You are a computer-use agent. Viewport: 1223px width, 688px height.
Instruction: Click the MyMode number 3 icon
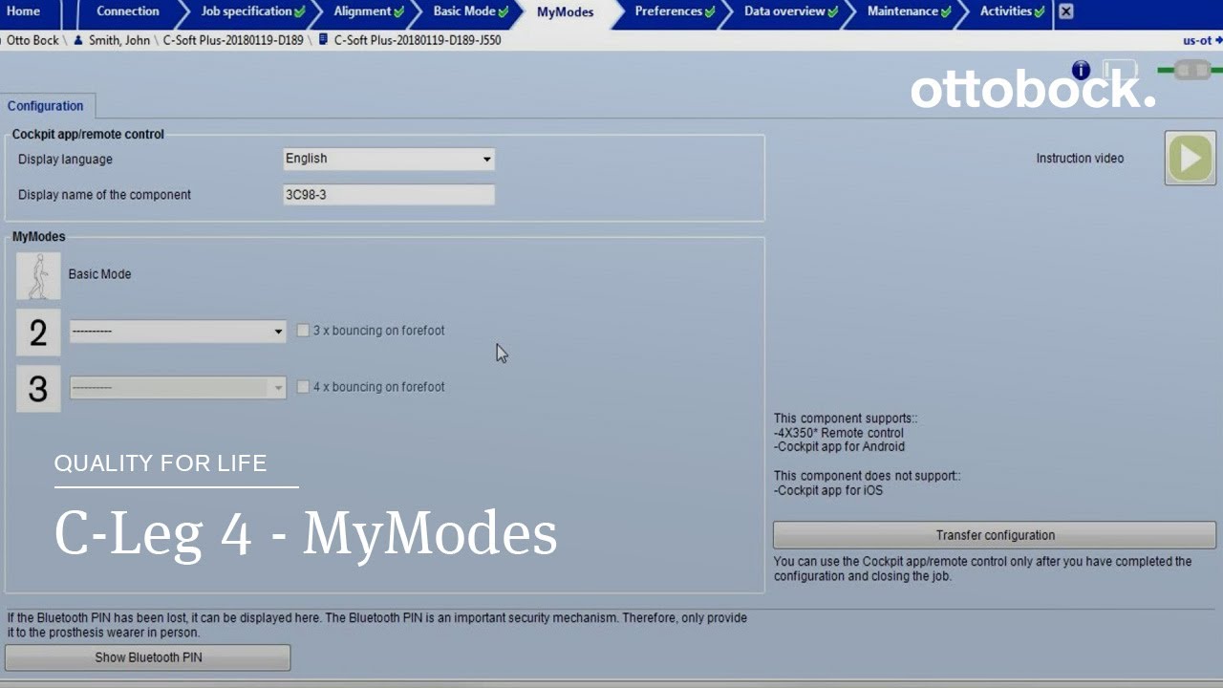[x=38, y=389]
